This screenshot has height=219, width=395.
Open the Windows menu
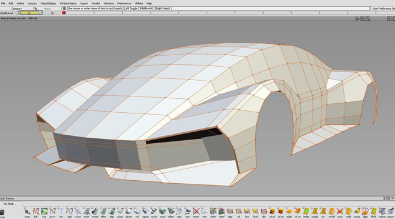(109, 4)
